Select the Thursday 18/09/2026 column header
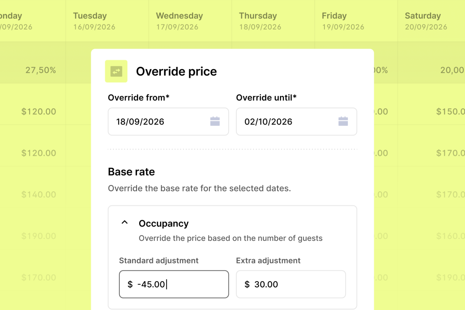465x310 pixels. 273,21
